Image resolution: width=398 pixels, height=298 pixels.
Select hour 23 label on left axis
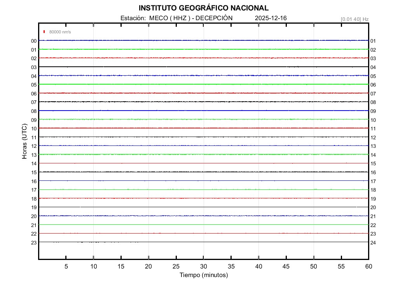pyautogui.click(x=34, y=243)
